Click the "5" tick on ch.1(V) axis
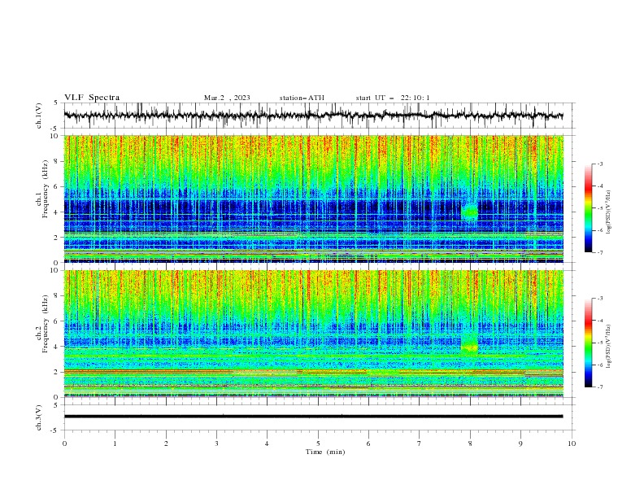This screenshot has height=498, width=644. 56,103
